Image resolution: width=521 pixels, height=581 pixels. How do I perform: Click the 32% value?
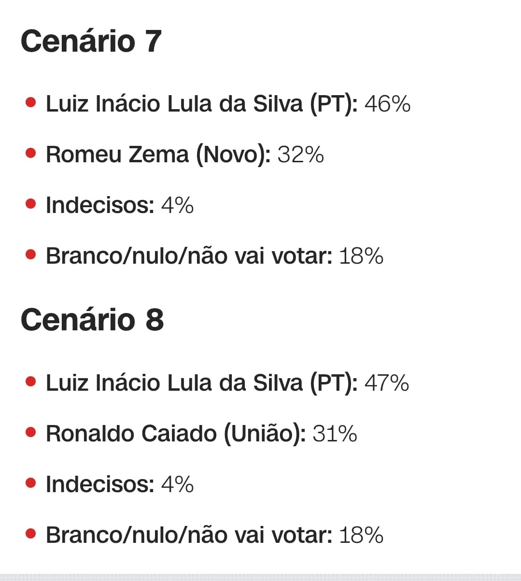[x=300, y=155]
